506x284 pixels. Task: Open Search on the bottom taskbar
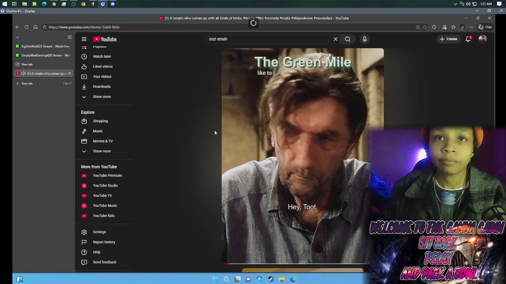pos(226,279)
